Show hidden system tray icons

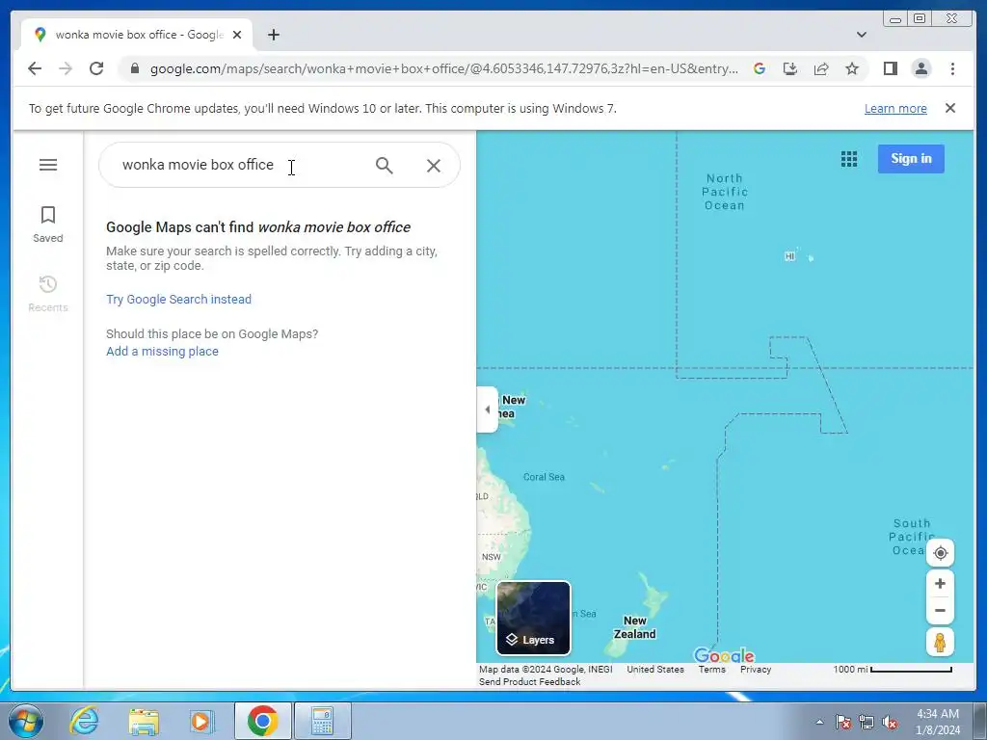pyautogui.click(x=819, y=722)
